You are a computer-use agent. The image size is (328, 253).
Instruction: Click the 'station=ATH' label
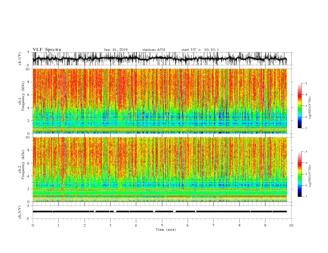(154, 50)
